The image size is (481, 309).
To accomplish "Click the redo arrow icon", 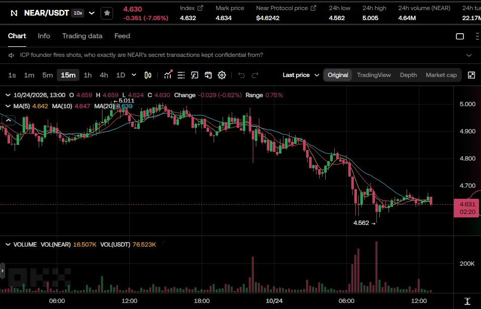I will pyautogui.click(x=255, y=75).
